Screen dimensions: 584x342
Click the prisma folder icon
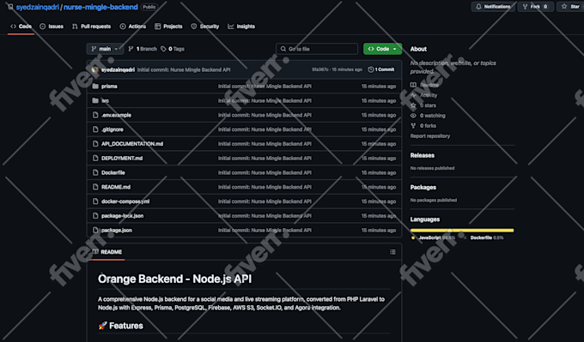click(x=95, y=87)
